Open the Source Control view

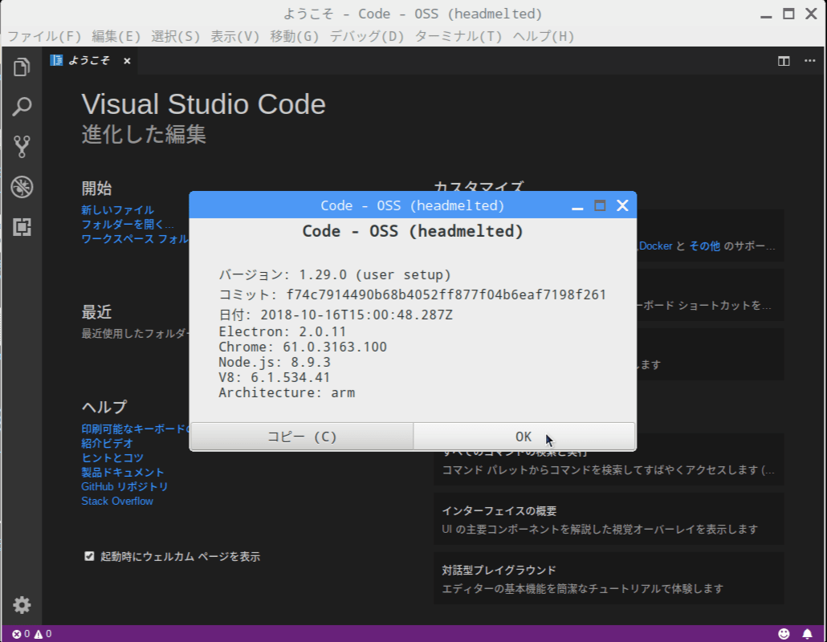pyautogui.click(x=22, y=147)
